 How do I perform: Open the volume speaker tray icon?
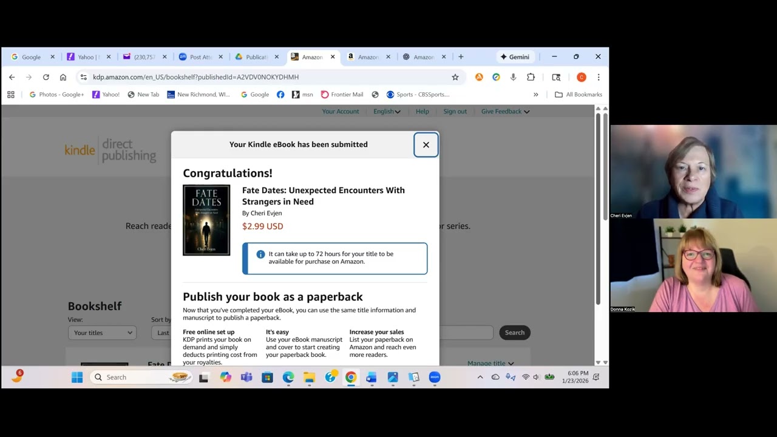pos(537,377)
